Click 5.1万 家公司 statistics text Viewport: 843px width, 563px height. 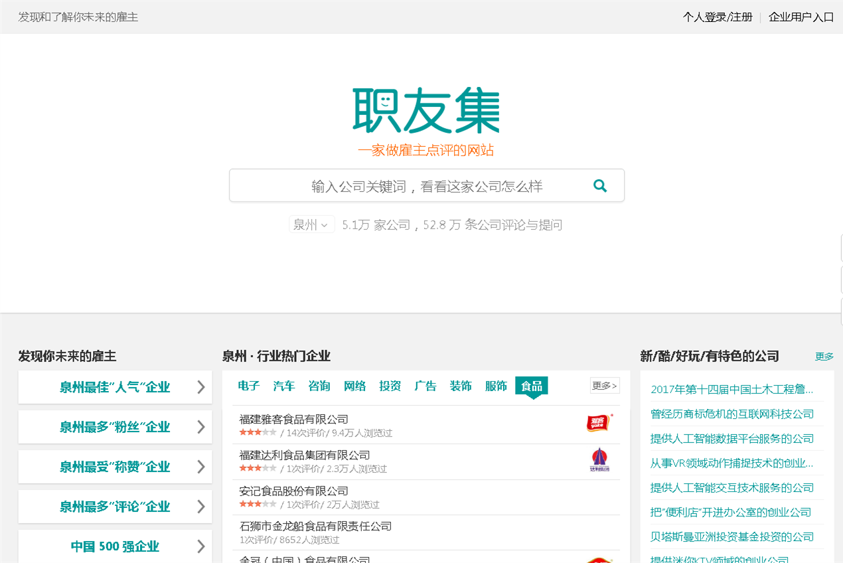click(376, 225)
